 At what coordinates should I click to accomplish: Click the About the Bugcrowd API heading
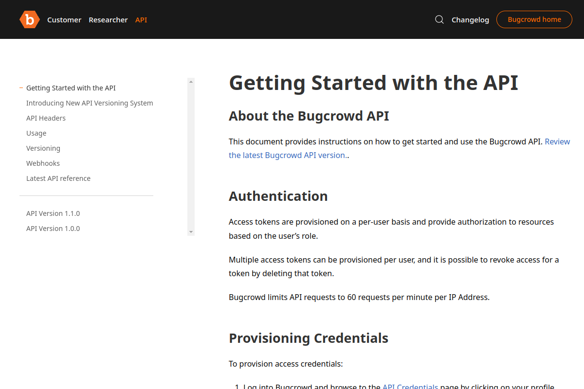pyautogui.click(x=309, y=116)
